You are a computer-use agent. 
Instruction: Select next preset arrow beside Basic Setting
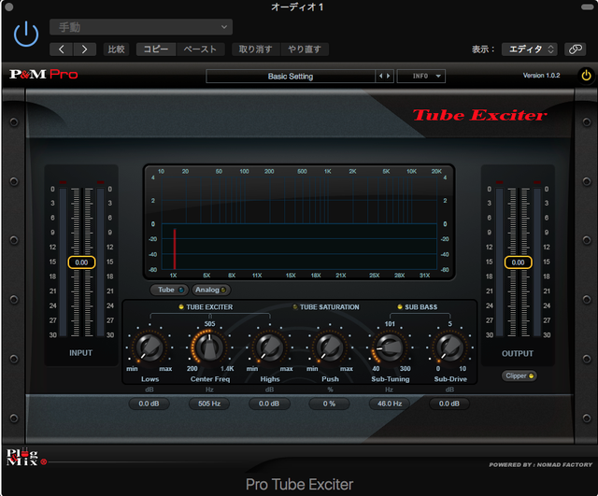coord(389,77)
